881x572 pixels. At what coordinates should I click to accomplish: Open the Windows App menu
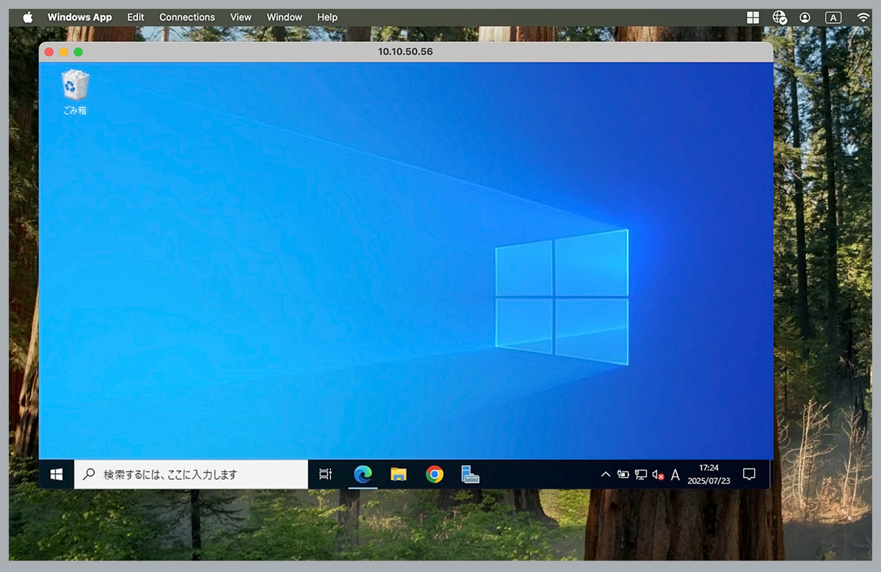point(81,17)
